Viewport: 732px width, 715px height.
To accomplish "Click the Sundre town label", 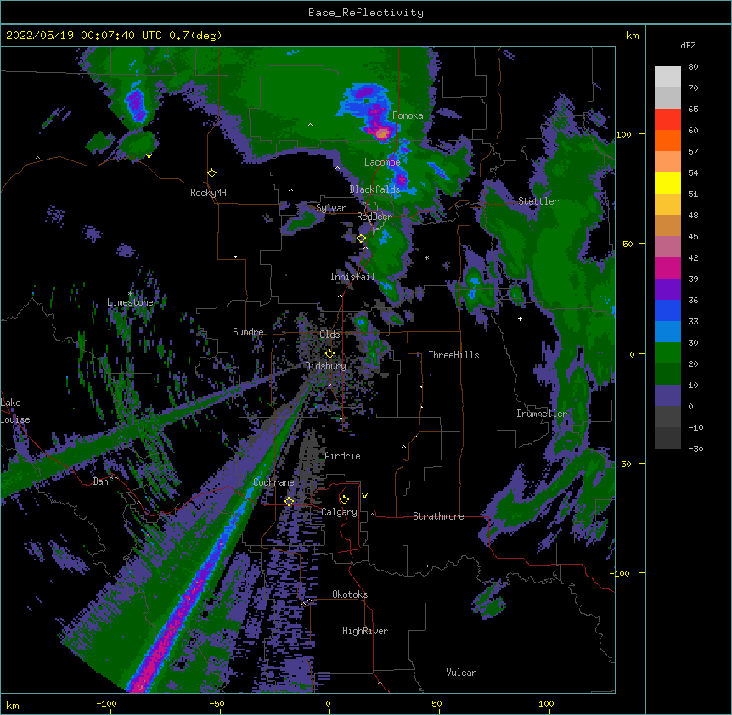I will tap(248, 332).
